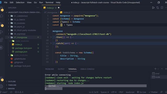The image size is (167, 94).
Task: Open the Thunder Client lightning icon
Action: click(2, 48)
